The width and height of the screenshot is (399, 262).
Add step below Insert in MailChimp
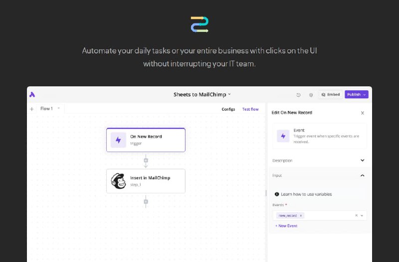[x=146, y=202]
